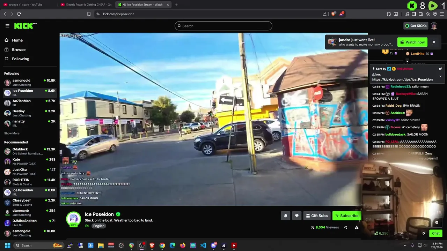
Task: Open browser extensions puzzle icon
Action: 389,14
